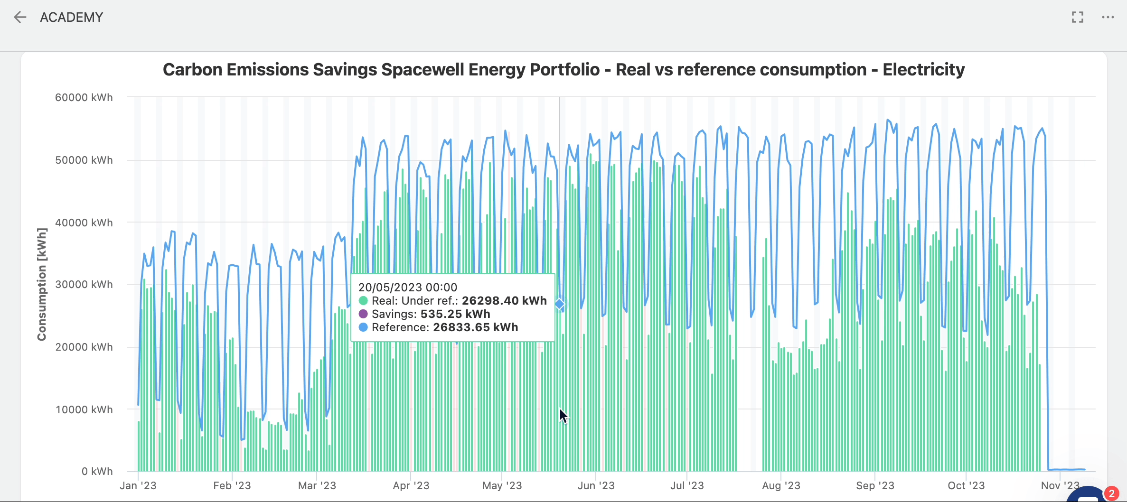The height and width of the screenshot is (502, 1127).
Task: Click the Aug '23 x-axis label
Action: pyautogui.click(x=781, y=486)
